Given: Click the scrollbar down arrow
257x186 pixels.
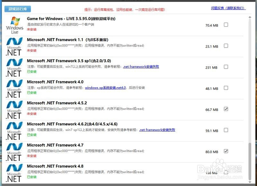Looking at the screenshot, I should pyautogui.click(x=250, y=182).
